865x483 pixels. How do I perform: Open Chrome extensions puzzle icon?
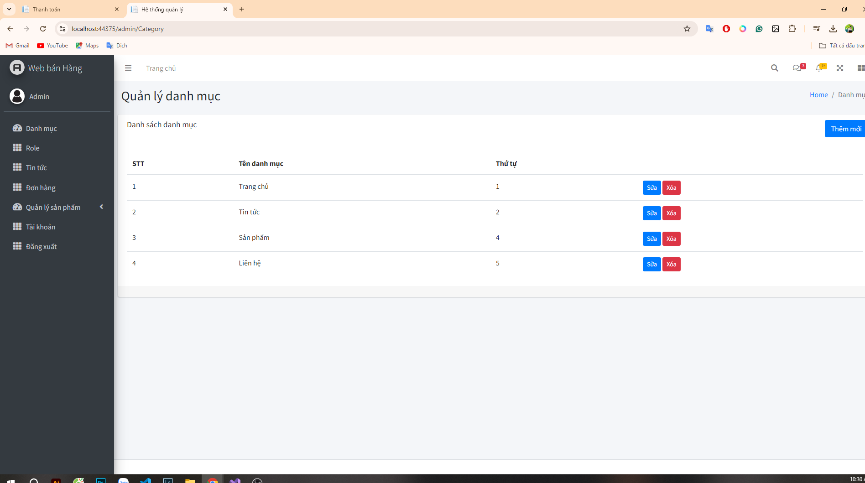pos(792,29)
